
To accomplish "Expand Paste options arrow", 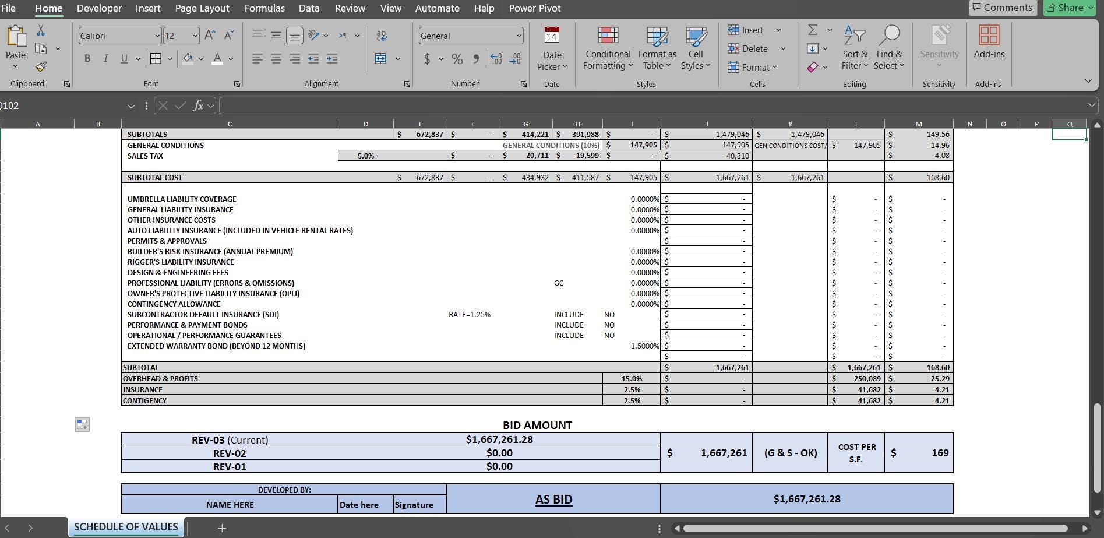I will click(x=16, y=66).
